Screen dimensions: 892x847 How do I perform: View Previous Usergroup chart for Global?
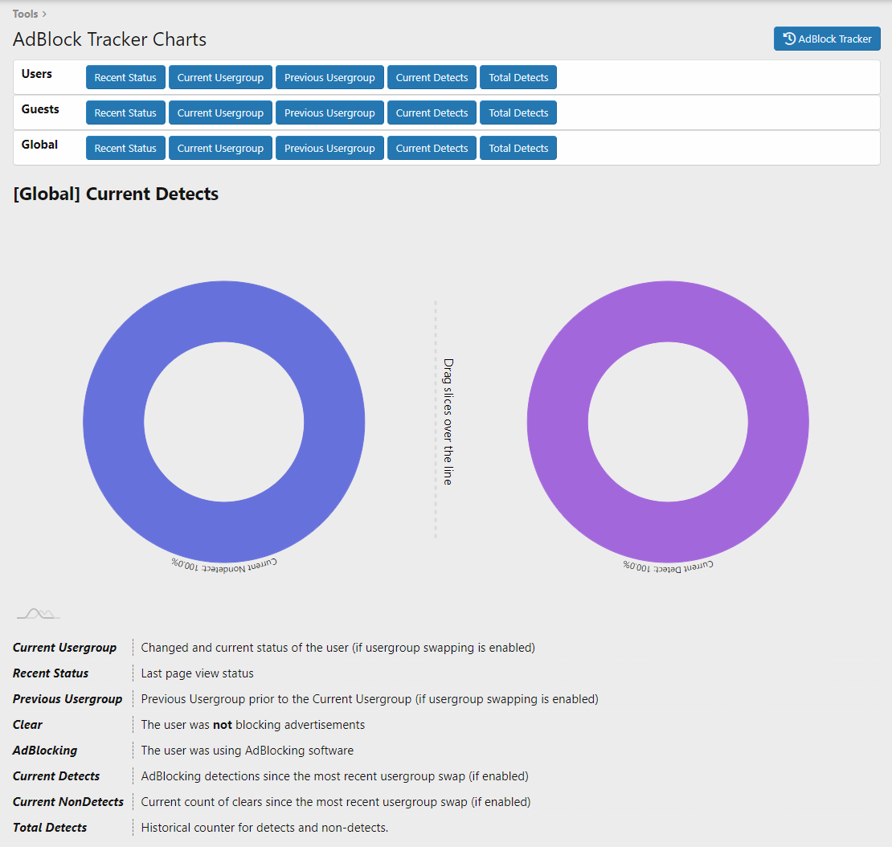click(x=329, y=149)
